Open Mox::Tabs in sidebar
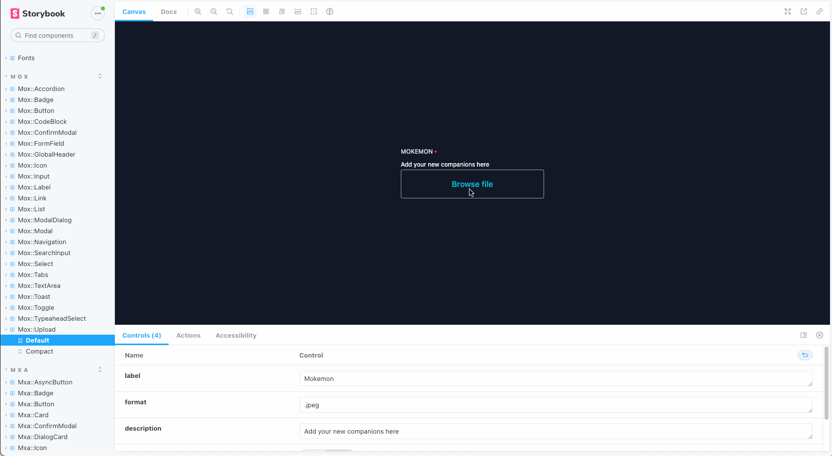The image size is (832, 456). [33, 275]
